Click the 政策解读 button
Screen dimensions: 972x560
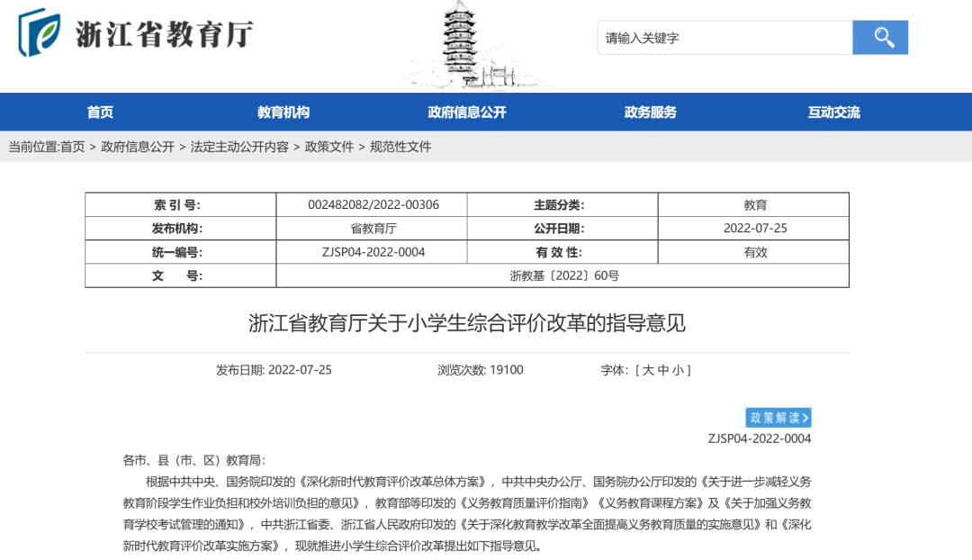778,418
